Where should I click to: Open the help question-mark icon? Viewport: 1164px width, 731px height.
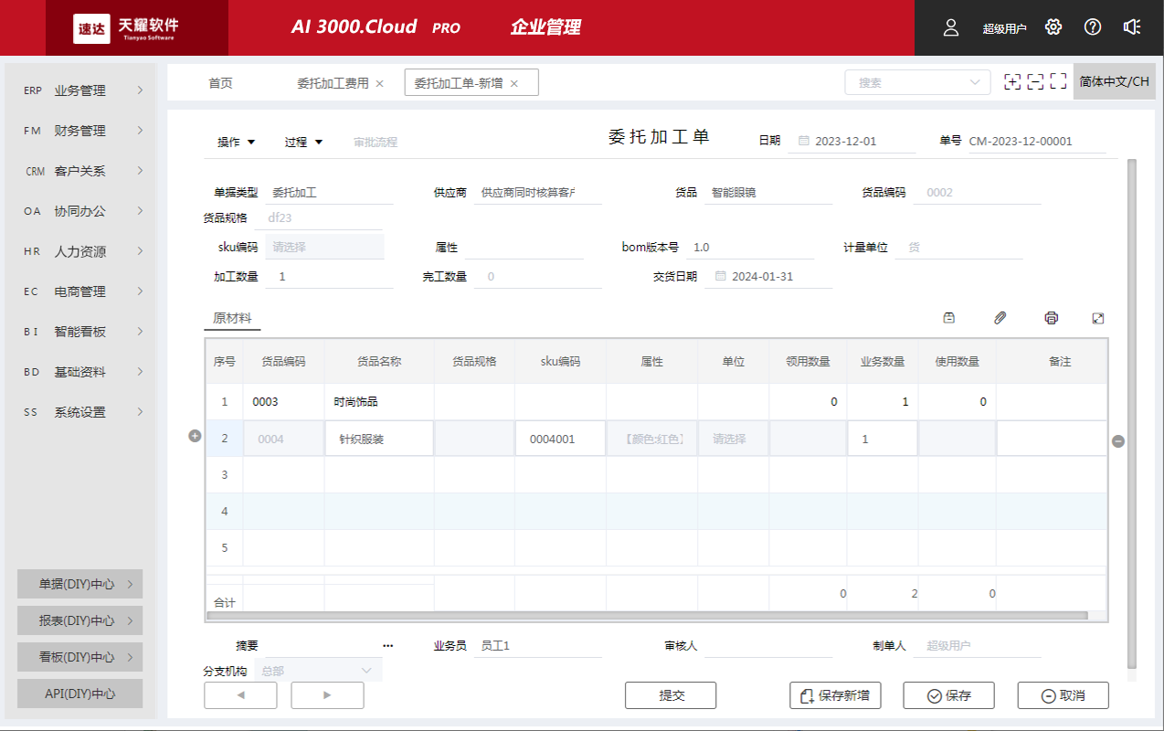pos(1092,27)
